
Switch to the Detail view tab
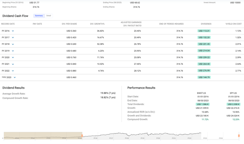[x=48, y=16]
